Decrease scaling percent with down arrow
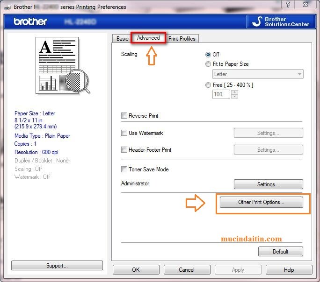This screenshot has width=320, height=282. 234,97
